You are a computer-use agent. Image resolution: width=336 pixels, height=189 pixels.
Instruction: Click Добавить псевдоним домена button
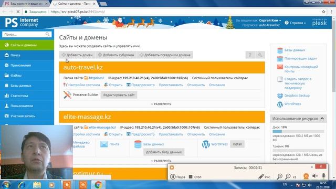coord(165,55)
